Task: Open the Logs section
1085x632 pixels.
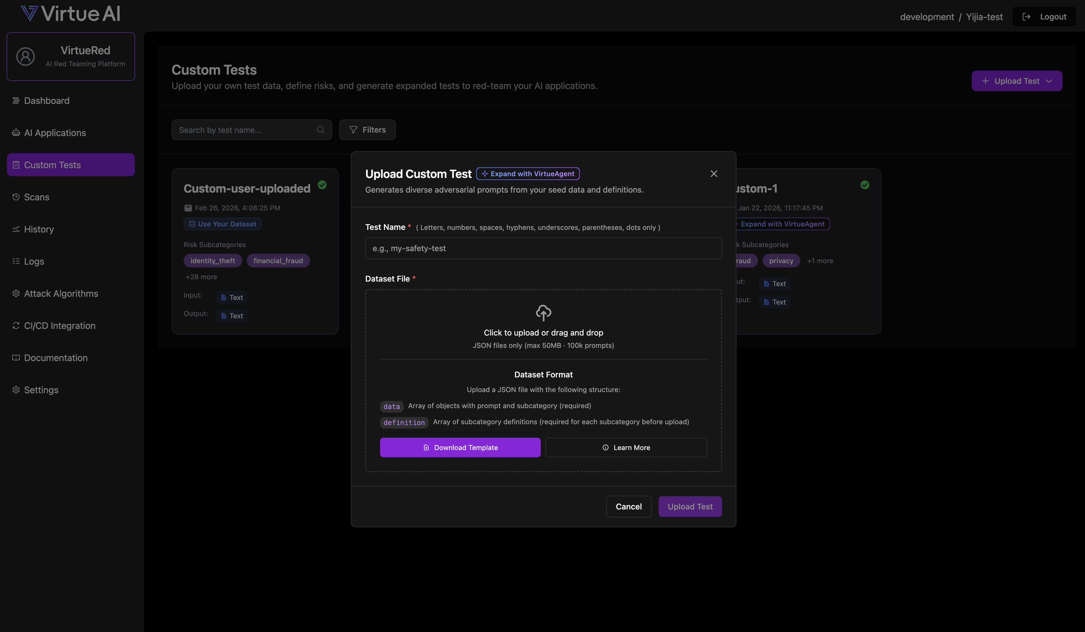Action: 34,261
